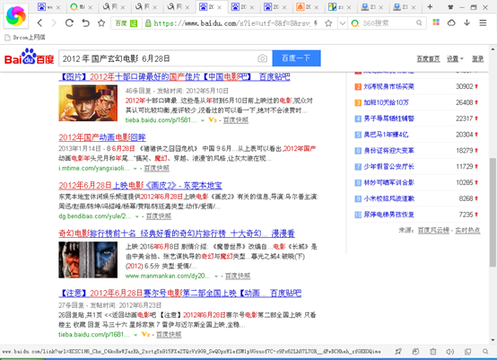Viewport: 497px width, 360px height.
Task: Click the page vertical scrollbar thumb
Action: click(x=493, y=212)
